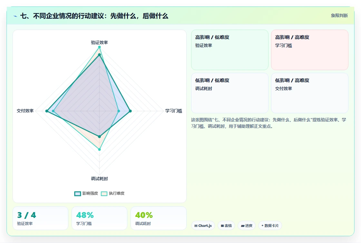Click the 进度 tag's progress icon

pos(243,226)
